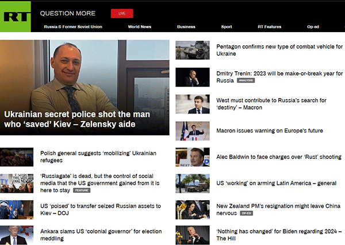Click the QUESTION MORE slogan text
Image resolution: width=345 pixels, height=245 pixels.
(67, 13)
